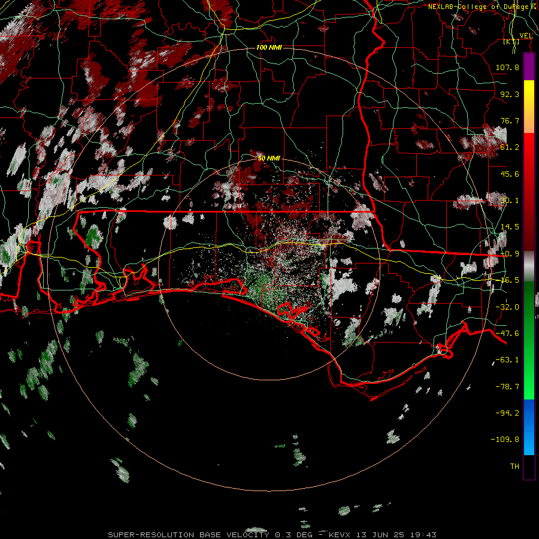The width and height of the screenshot is (539, 539).
Task: Click the 76.7 legend value
Action: click(x=510, y=120)
